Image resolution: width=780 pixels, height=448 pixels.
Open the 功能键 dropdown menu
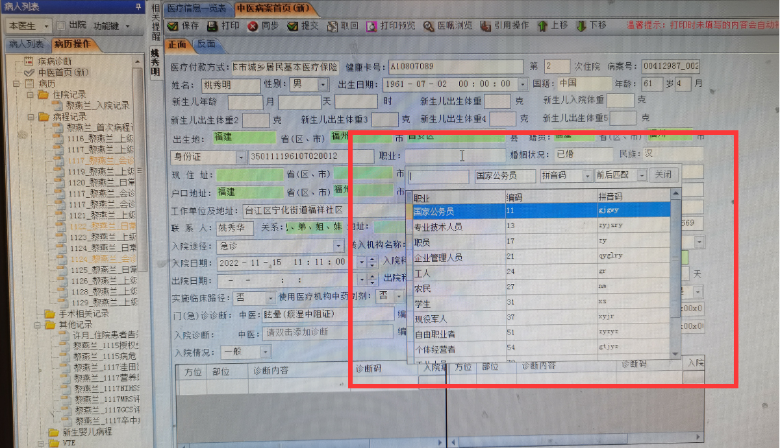(x=111, y=26)
